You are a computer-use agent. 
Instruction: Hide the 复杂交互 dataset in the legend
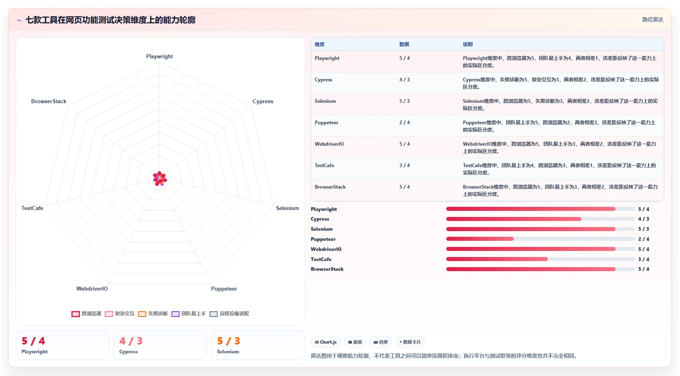point(120,314)
